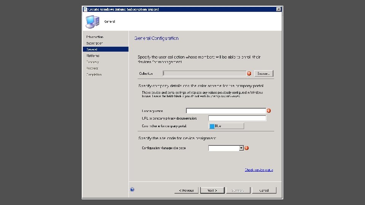The height and width of the screenshot is (205, 365).
Task: Proceed with the Next button
Action: point(212,190)
